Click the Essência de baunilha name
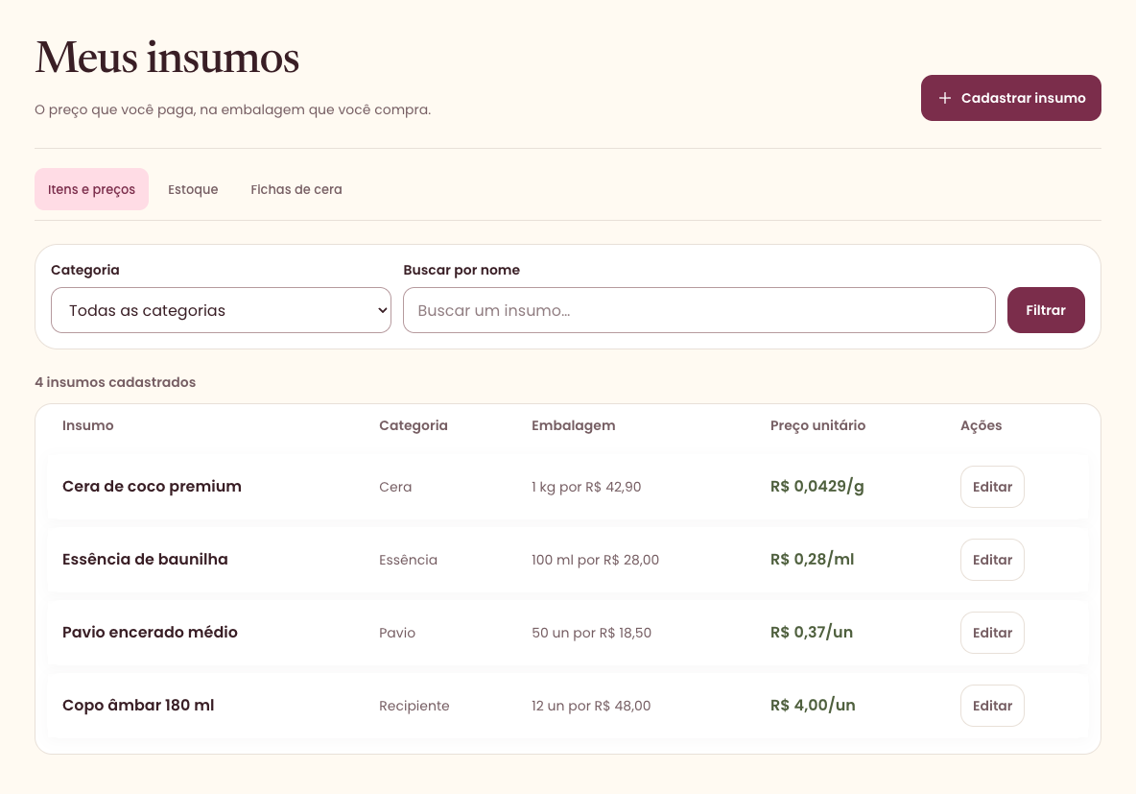This screenshot has width=1136, height=794. pos(145,560)
